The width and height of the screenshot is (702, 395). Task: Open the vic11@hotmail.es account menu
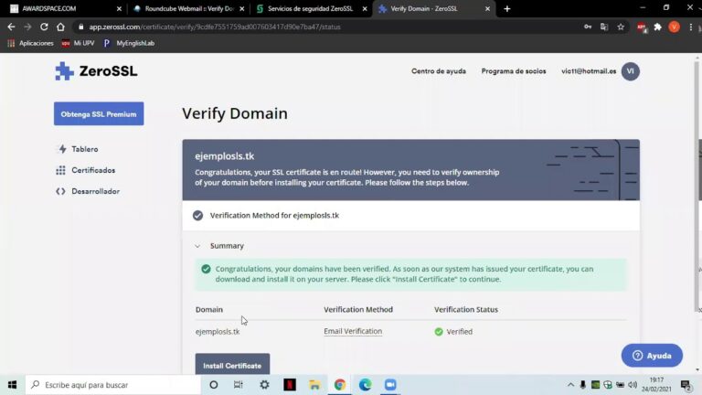589,71
